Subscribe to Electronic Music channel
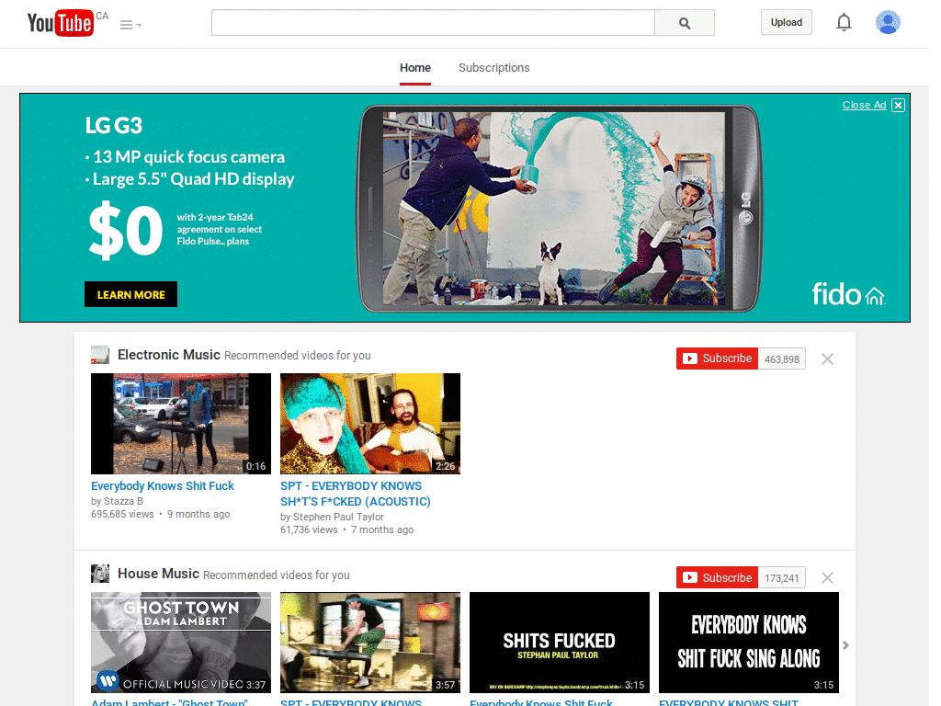This screenshot has height=706, width=941. [x=717, y=359]
